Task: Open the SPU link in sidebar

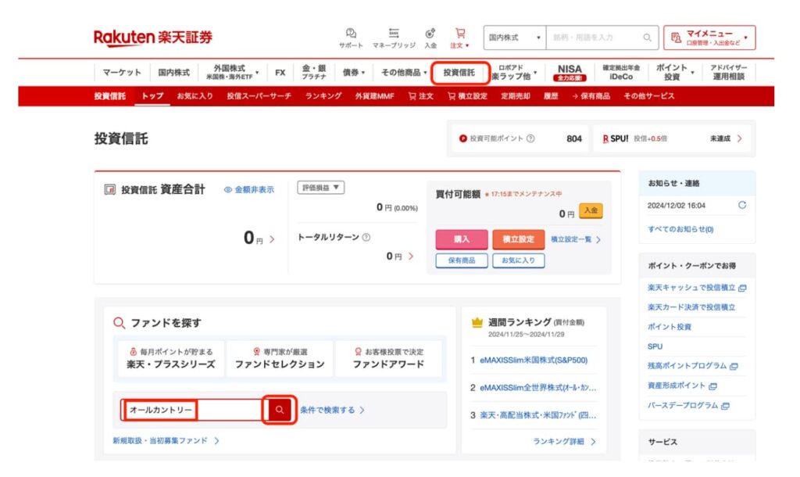Action: click(655, 346)
